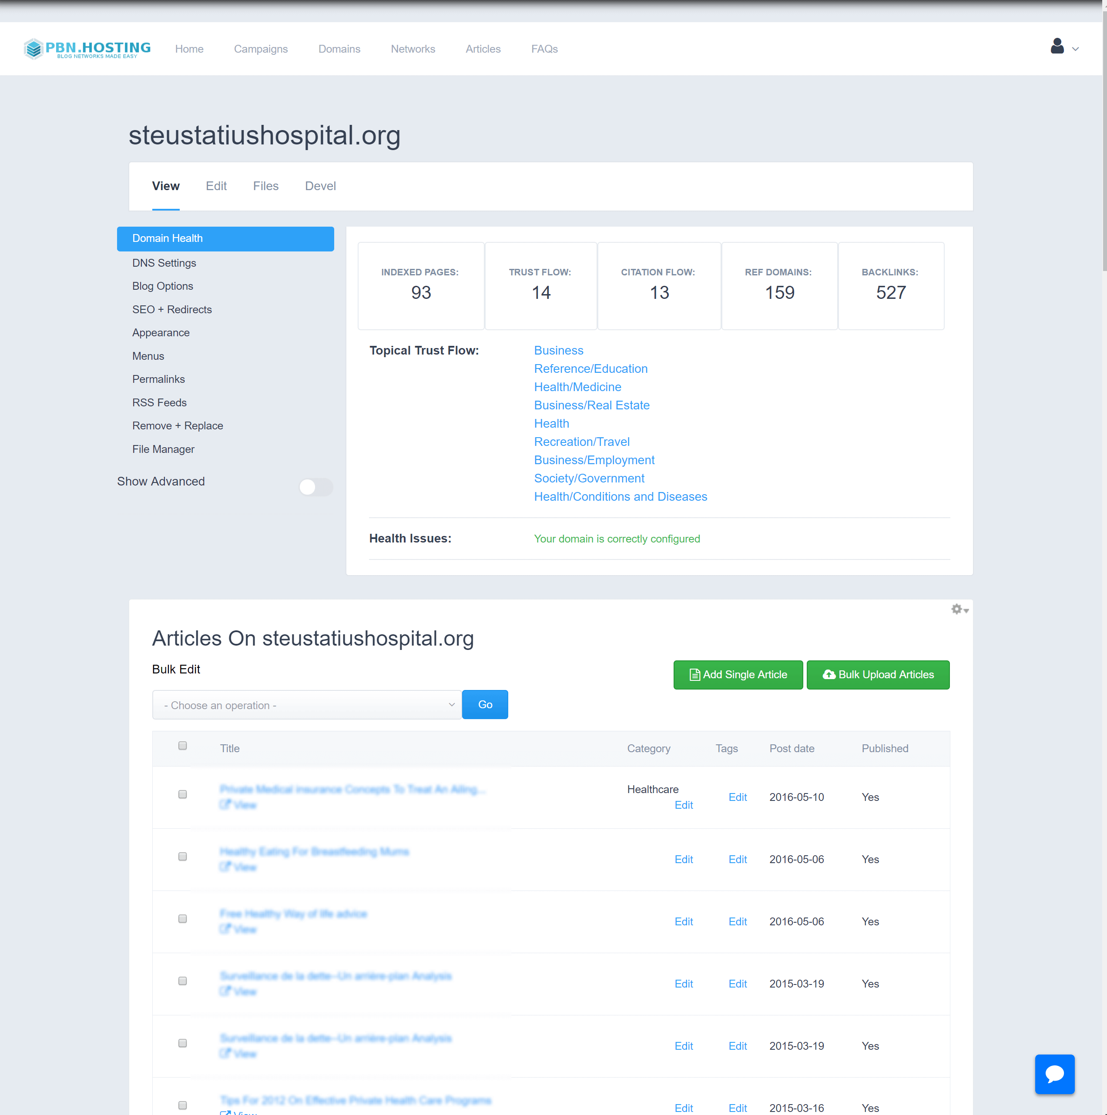The width and height of the screenshot is (1107, 1115).
Task: Switch to the Devel tab
Action: pyautogui.click(x=320, y=186)
